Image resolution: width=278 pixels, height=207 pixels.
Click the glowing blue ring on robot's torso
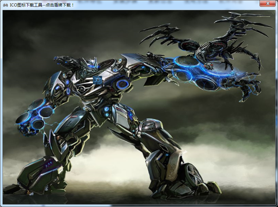[123, 84]
